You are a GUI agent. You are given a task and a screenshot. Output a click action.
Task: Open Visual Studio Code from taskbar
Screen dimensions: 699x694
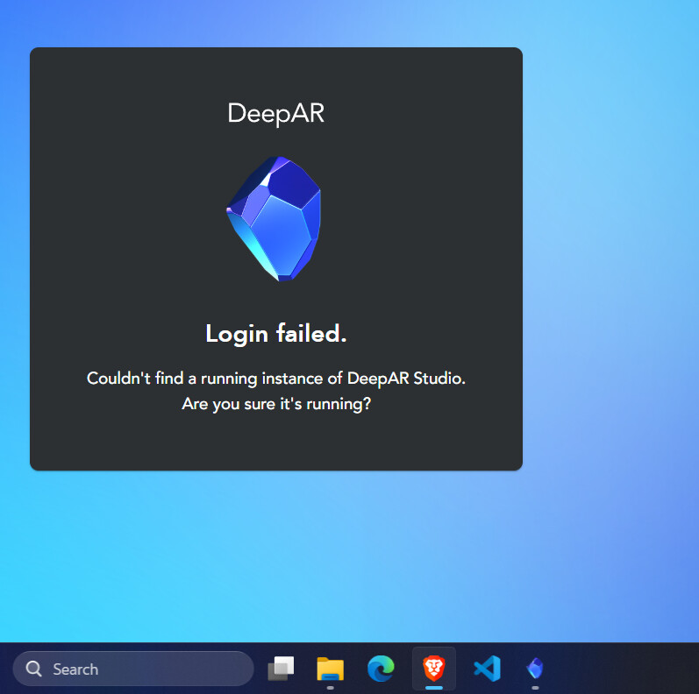[487, 669]
